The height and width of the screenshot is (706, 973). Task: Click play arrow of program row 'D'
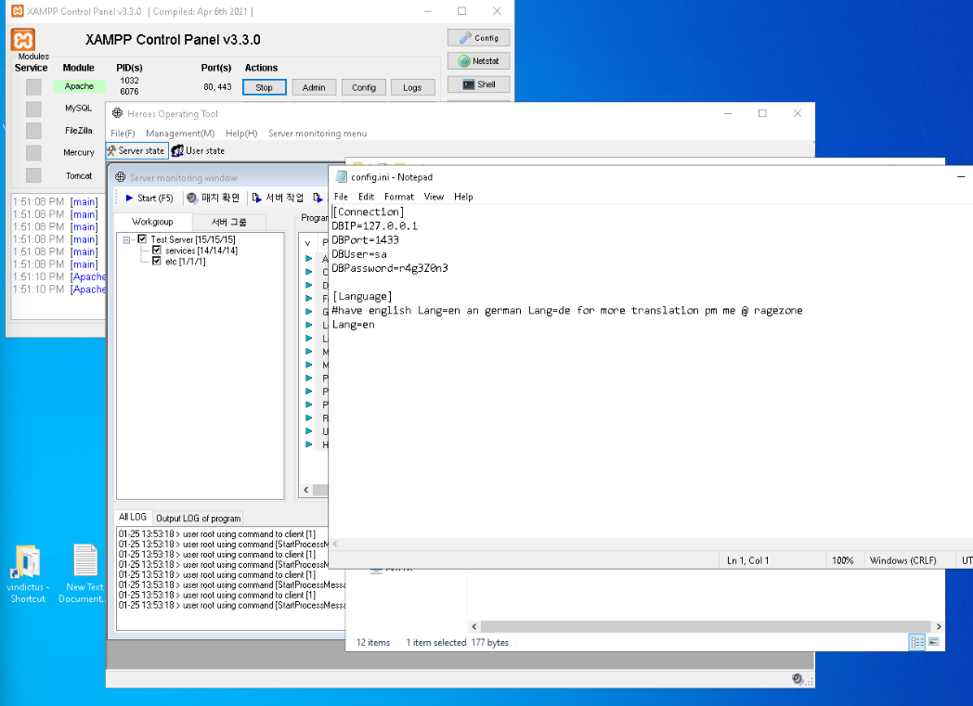coord(309,285)
